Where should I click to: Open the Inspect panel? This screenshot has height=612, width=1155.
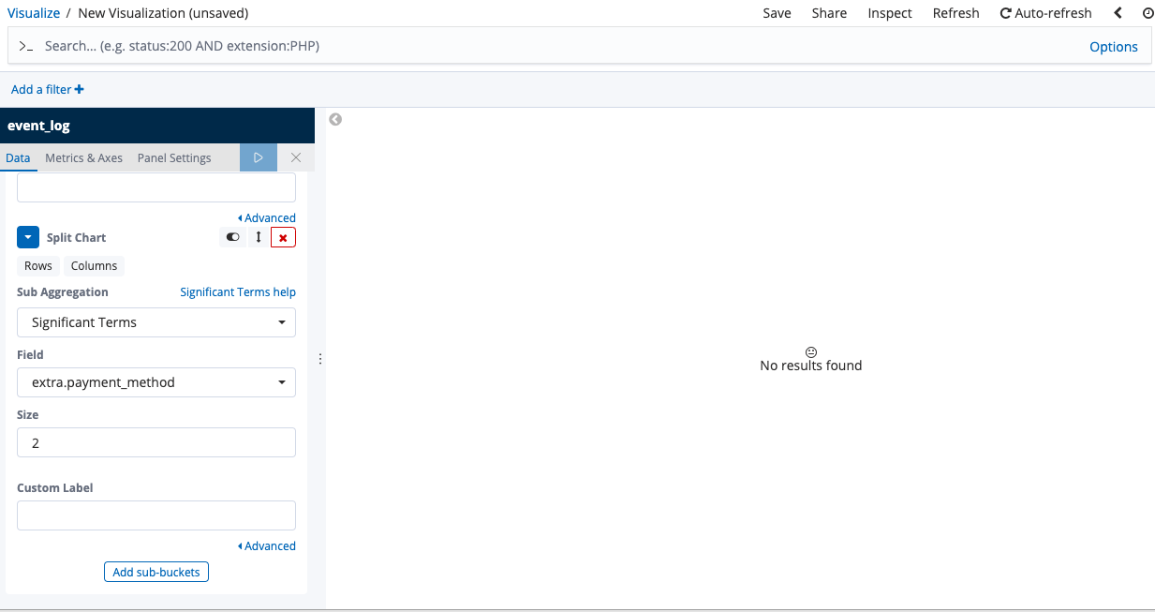click(x=890, y=13)
